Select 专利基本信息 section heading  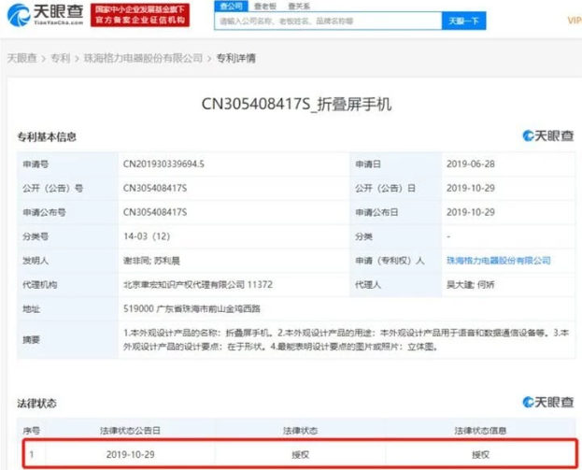[x=47, y=136]
